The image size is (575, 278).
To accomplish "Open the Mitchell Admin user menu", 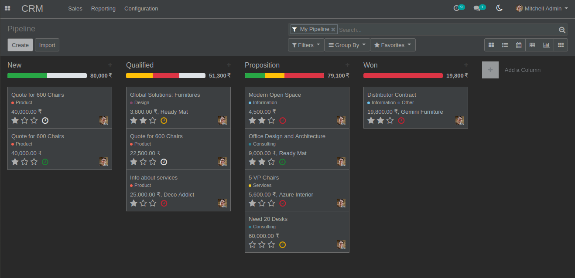I will (x=542, y=8).
